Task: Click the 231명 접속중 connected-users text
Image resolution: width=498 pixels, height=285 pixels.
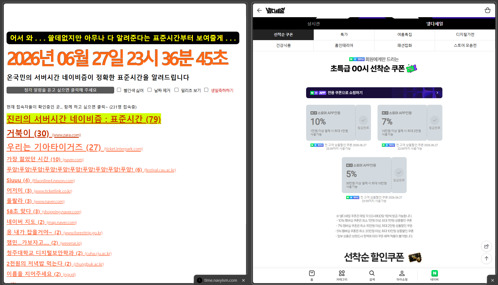Action: (x=123, y=107)
